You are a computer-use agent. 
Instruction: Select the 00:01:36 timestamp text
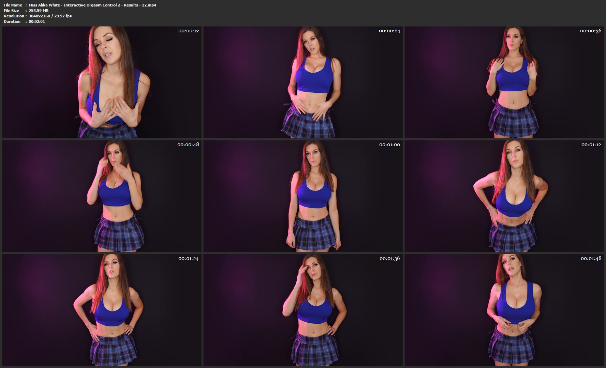389,259
